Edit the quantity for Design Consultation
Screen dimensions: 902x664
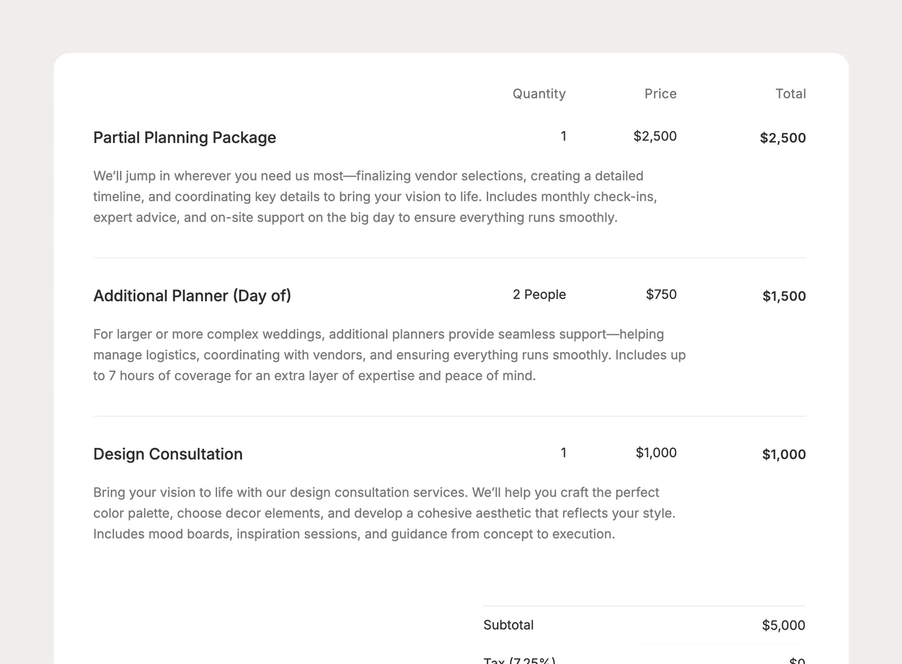563,452
